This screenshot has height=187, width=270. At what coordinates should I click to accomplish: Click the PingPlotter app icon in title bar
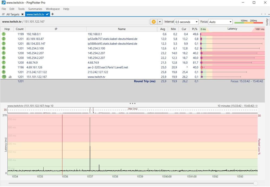4,3
